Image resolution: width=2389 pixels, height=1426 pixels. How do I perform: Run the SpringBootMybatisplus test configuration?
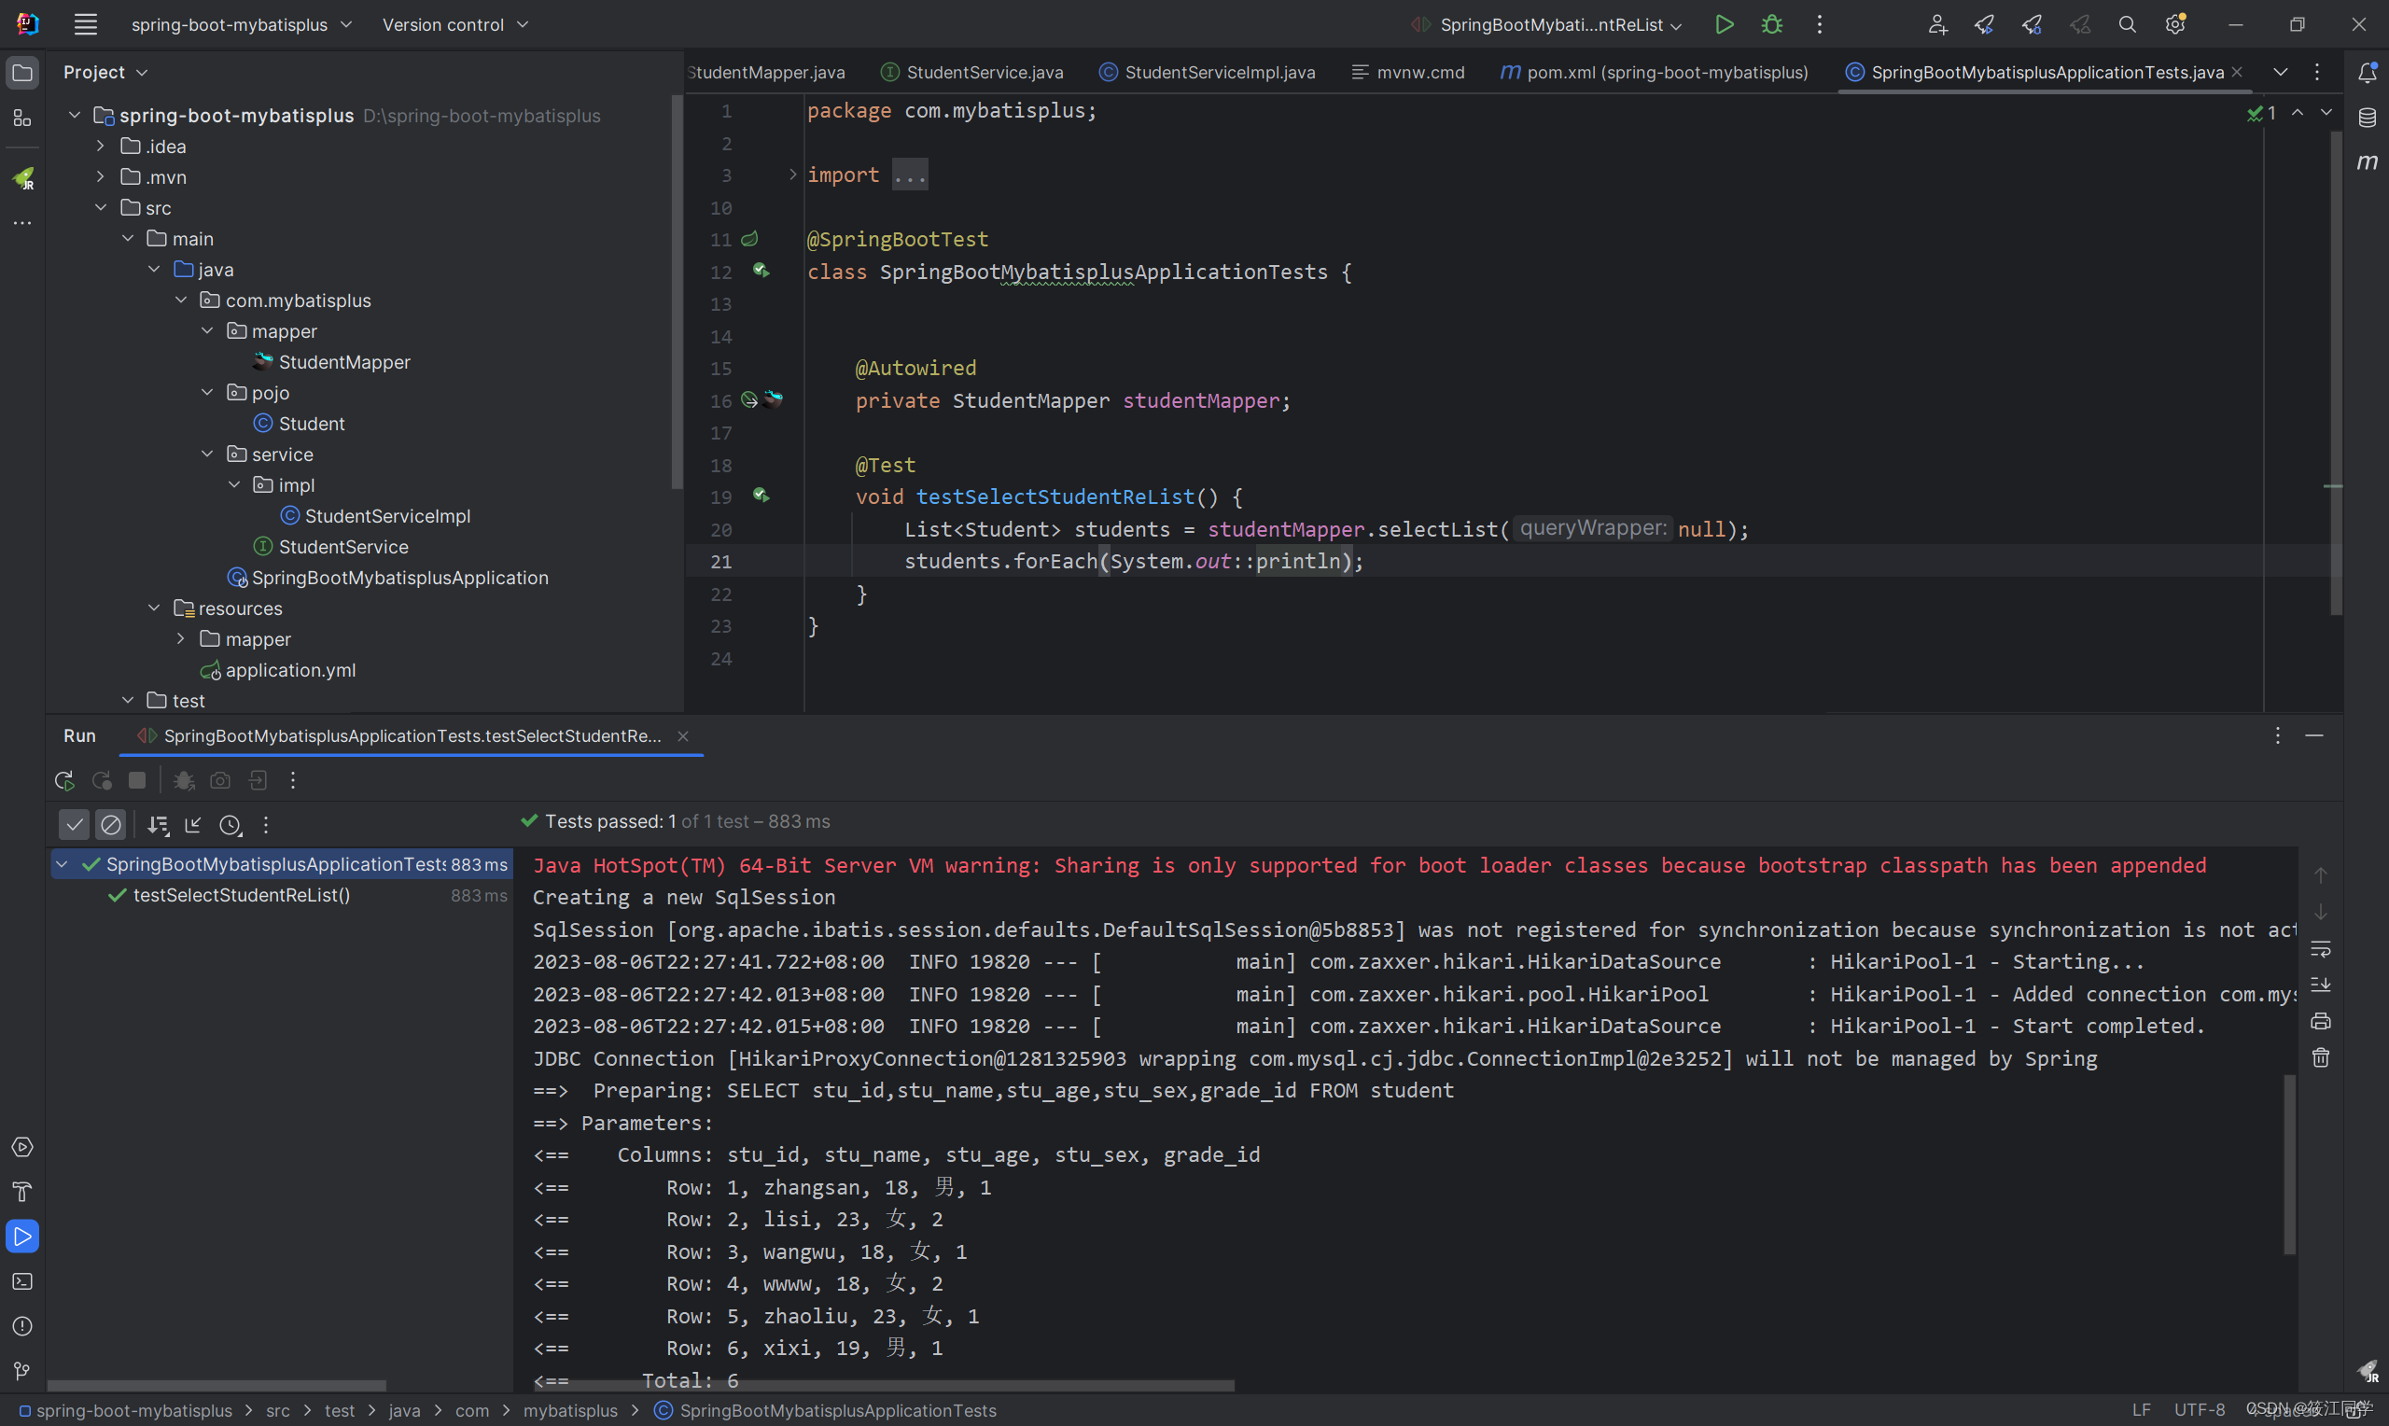tap(1725, 24)
